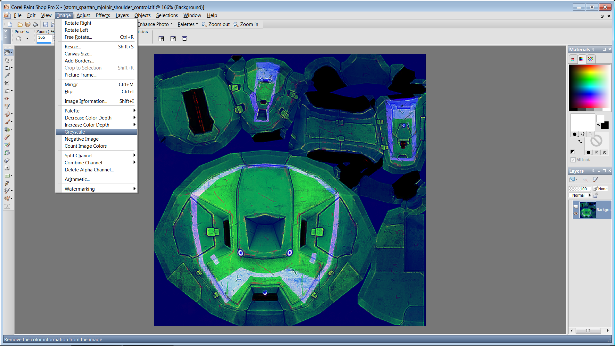This screenshot has width=615, height=346.
Task: Open the Enhance Photo dropdown
Action: click(x=155, y=24)
